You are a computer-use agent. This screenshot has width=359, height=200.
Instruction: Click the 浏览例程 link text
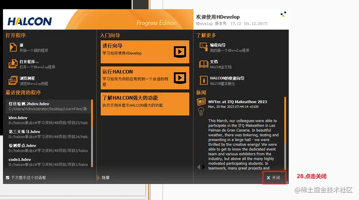(x=27, y=78)
